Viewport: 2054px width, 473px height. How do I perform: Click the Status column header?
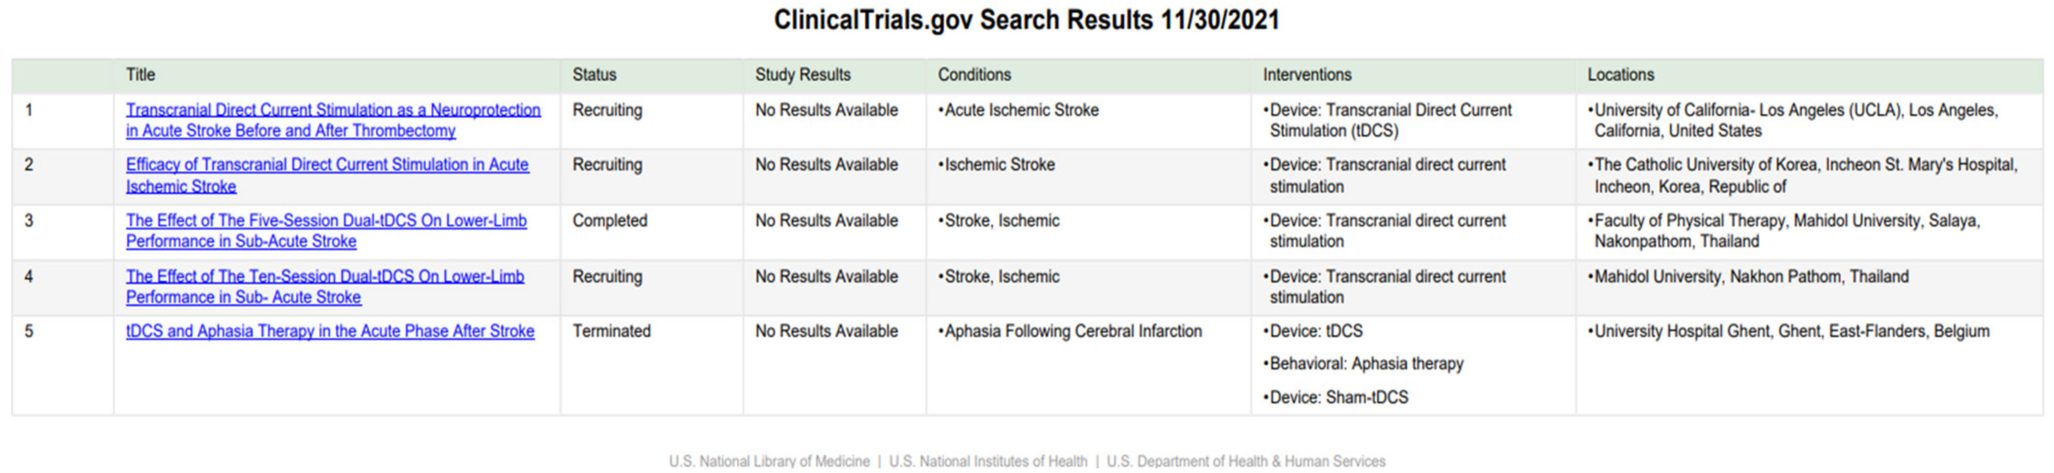pyautogui.click(x=594, y=75)
